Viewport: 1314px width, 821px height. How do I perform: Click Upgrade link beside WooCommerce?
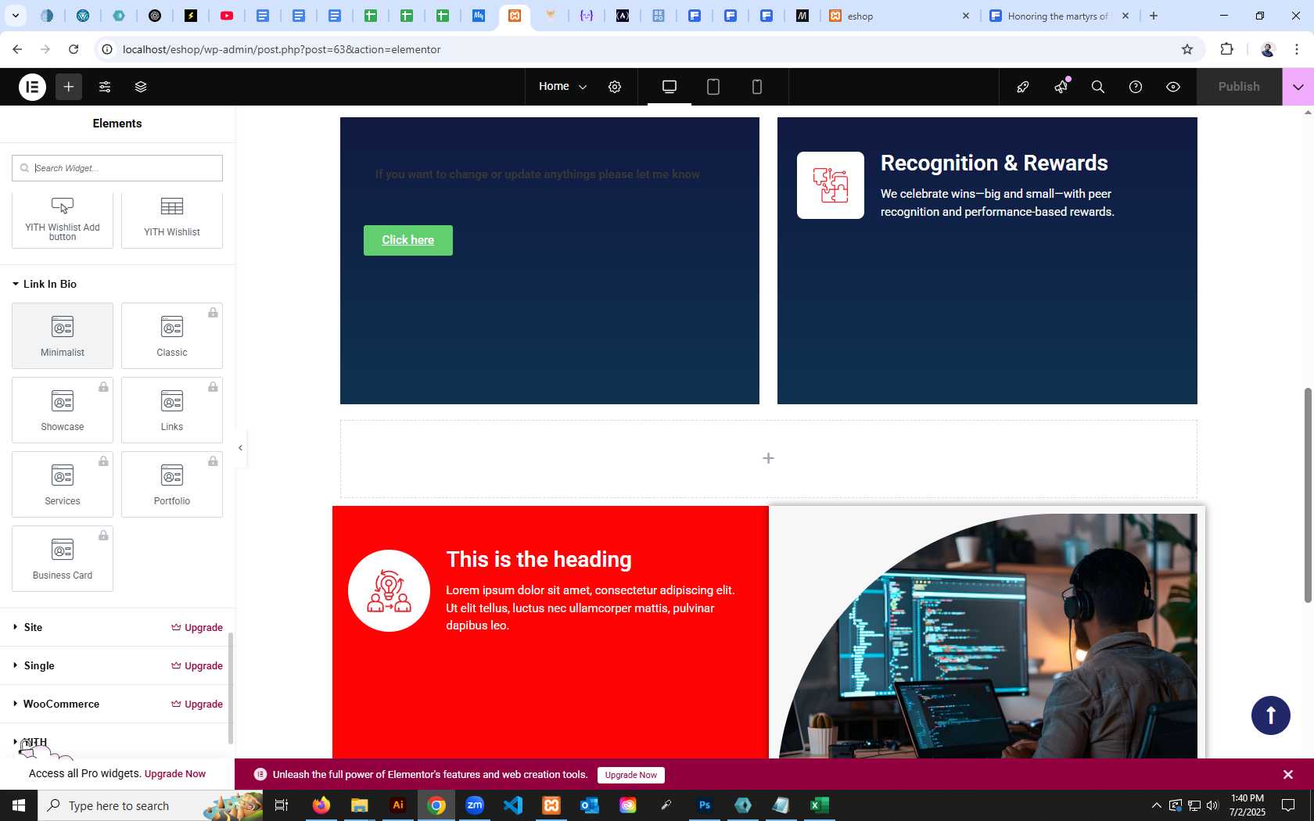197,704
